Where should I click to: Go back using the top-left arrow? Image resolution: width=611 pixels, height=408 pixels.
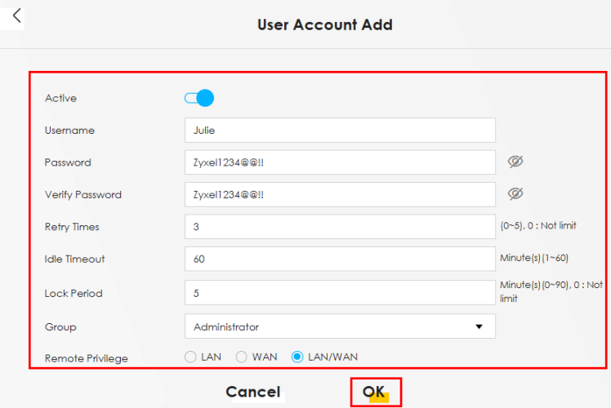(16, 16)
